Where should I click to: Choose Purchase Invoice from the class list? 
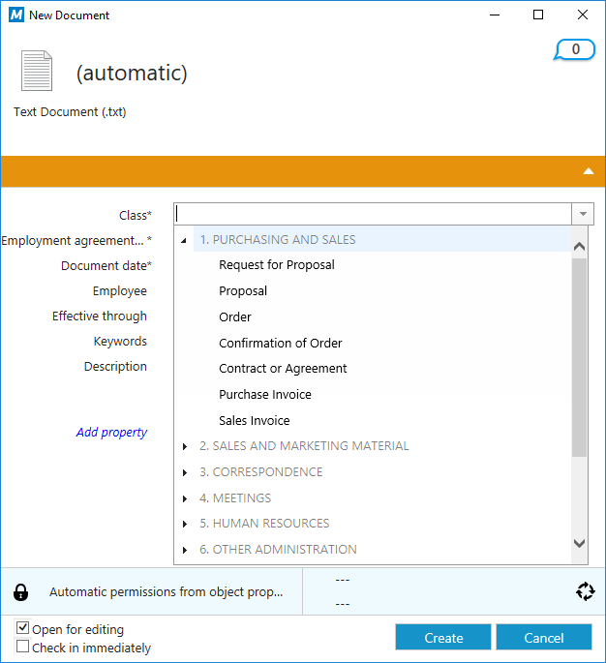[265, 395]
